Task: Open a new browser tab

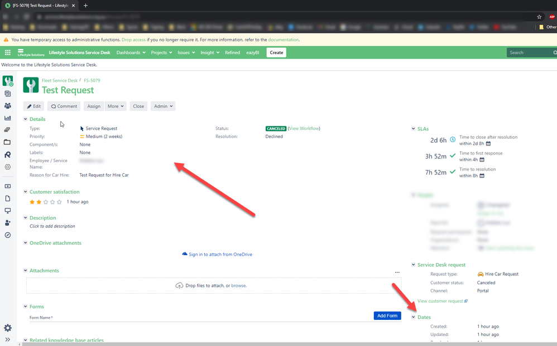Action: tap(85, 6)
